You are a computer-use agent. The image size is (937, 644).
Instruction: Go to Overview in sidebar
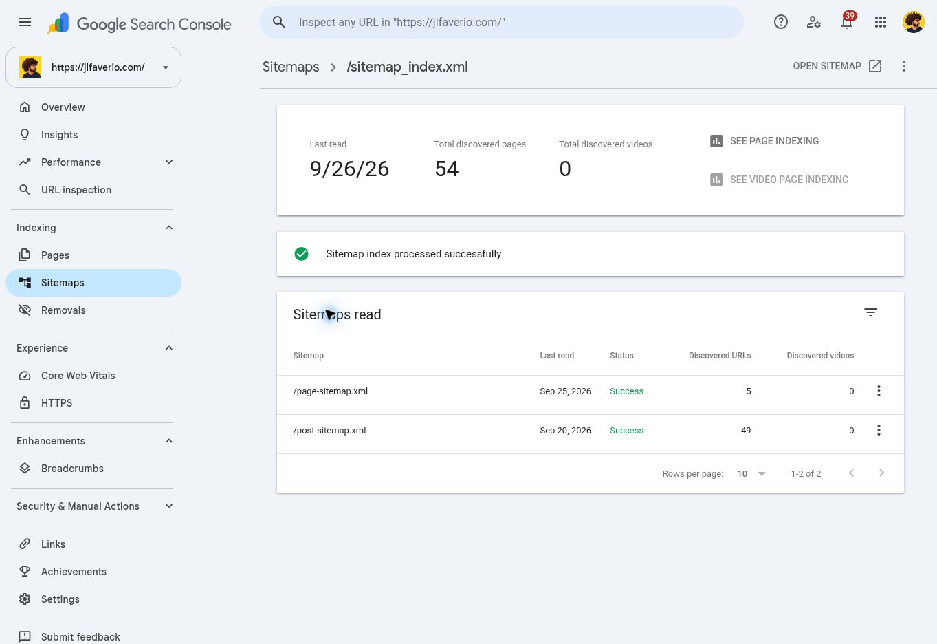(x=93, y=107)
